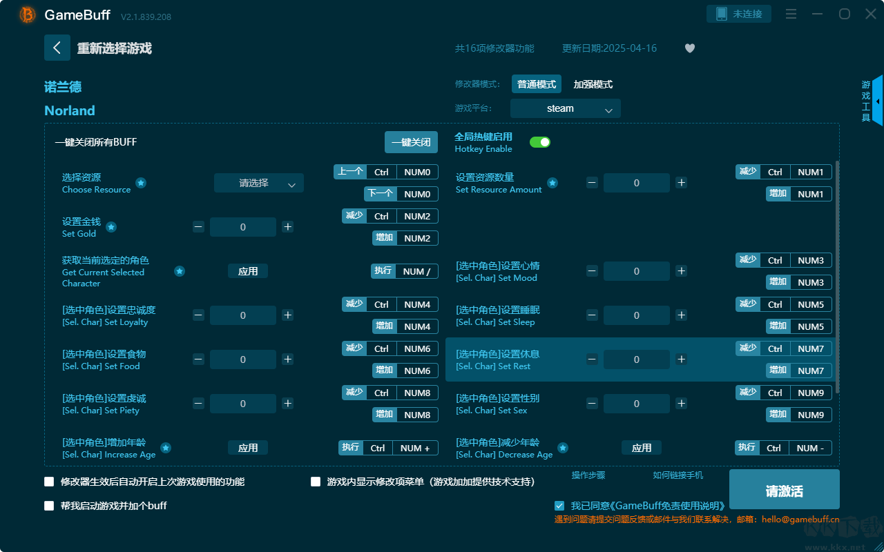Decrease Set Gold value with minus
Image resolution: width=884 pixels, height=552 pixels.
(x=198, y=227)
